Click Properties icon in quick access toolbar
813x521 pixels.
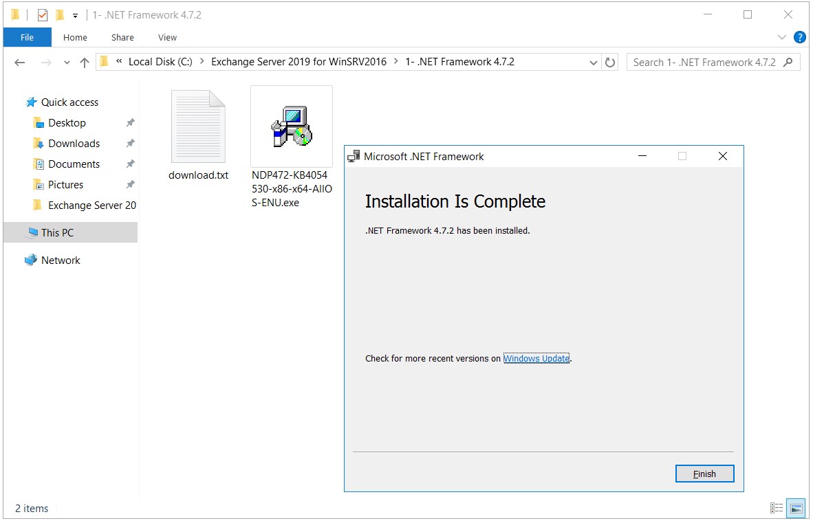(43, 15)
